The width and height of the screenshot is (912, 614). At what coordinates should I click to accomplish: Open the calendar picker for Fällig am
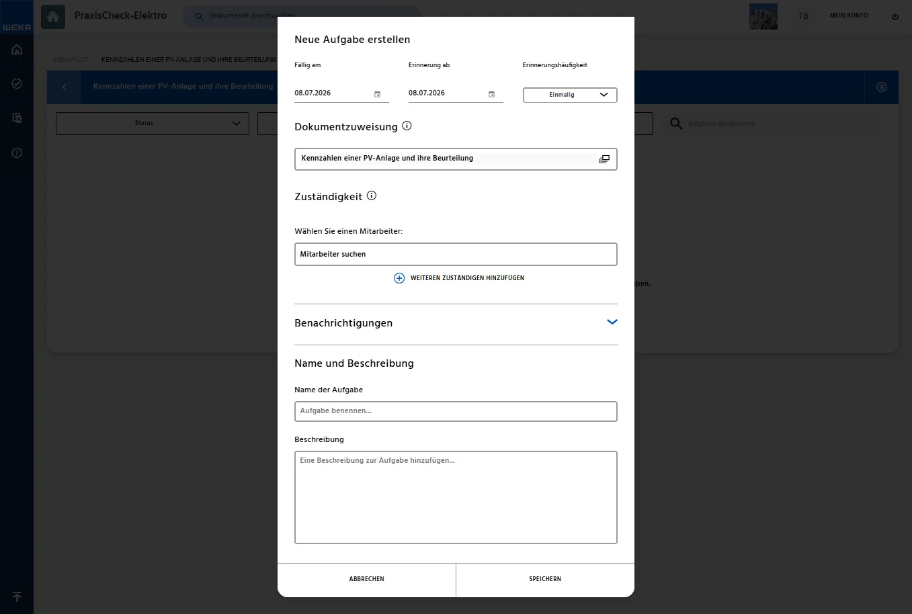click(377, 94)
